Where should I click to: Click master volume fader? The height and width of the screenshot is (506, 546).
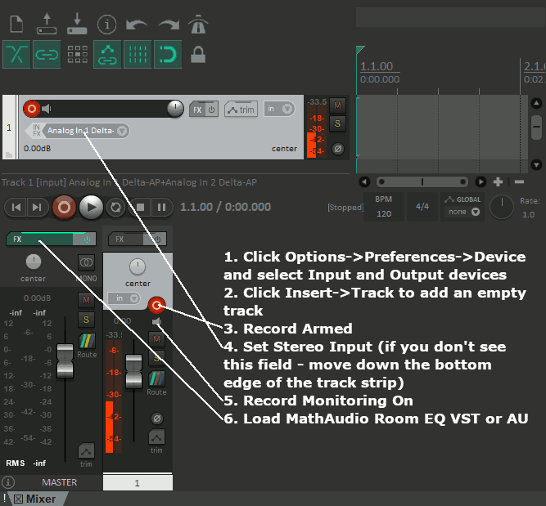[65, 360]
